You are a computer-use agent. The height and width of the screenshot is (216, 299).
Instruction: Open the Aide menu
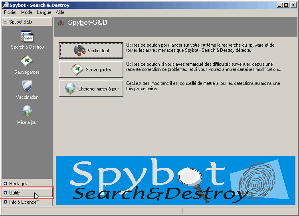[x=60, y=12]
